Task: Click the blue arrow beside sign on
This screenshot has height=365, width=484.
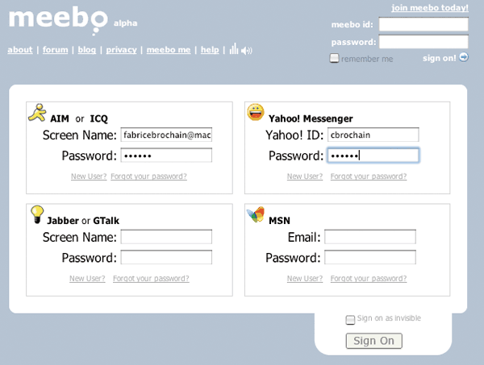Action: coord(463,58)
